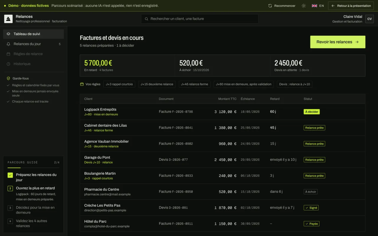This screenshot has width=378, height=236.
Task: Click the Montant TTC column header
Action: coord(227,99)
